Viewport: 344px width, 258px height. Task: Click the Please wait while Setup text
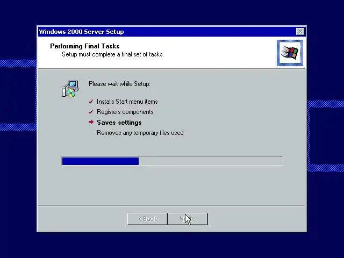(119, 84)
